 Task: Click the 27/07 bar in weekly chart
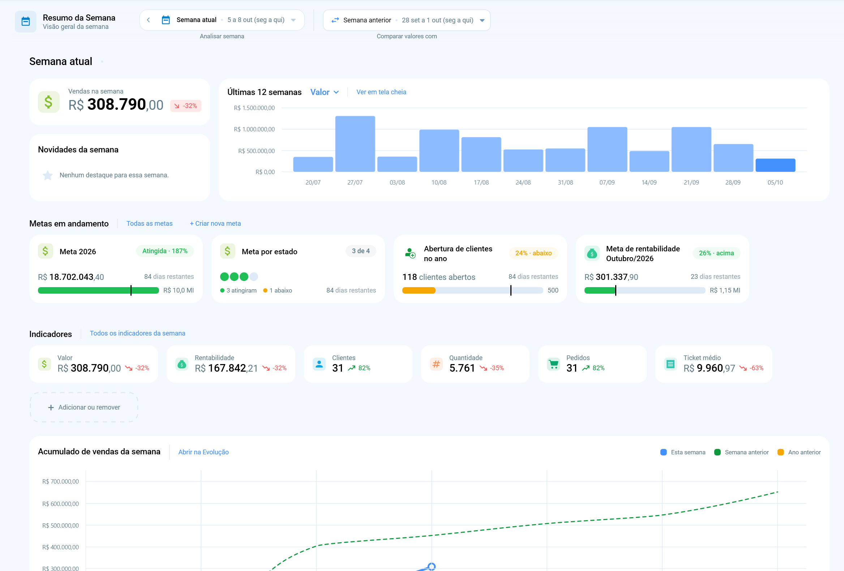[355, 144]
